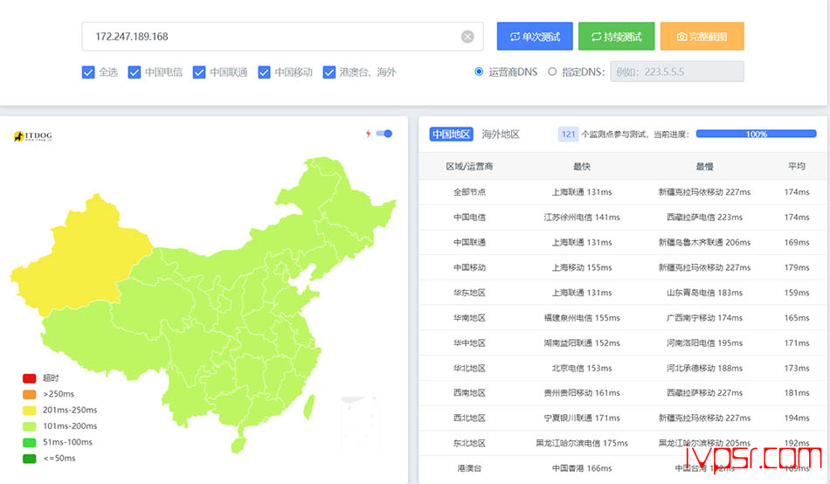This screenshot has height=484, width=830.
Task: Focus the custom DNS input field
Action: pos(676,73)
